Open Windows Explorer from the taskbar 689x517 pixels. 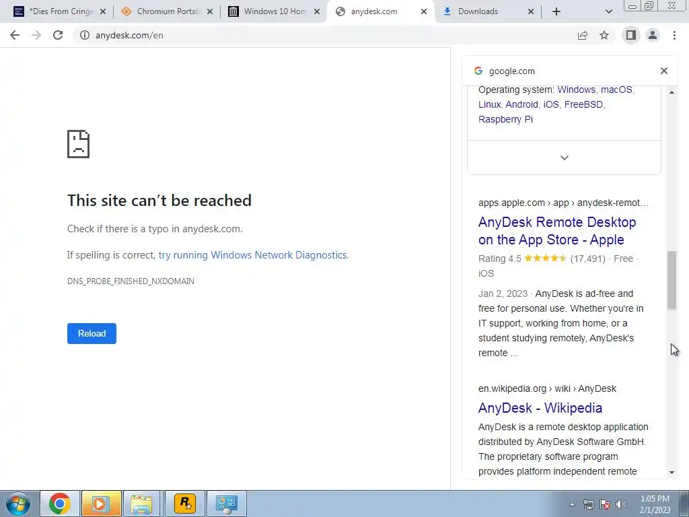142,504
